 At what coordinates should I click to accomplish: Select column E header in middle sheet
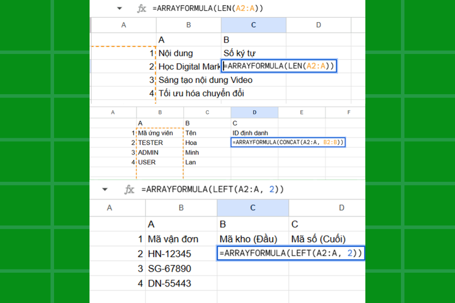click(x=302, y=113)
